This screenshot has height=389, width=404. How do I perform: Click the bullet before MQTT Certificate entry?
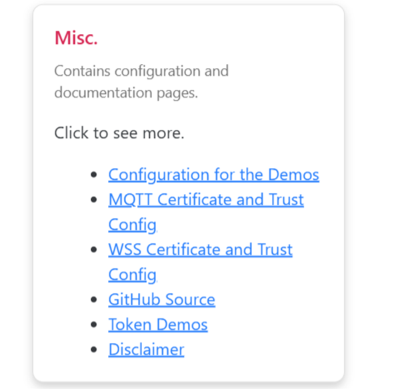[x=94, y=200]
